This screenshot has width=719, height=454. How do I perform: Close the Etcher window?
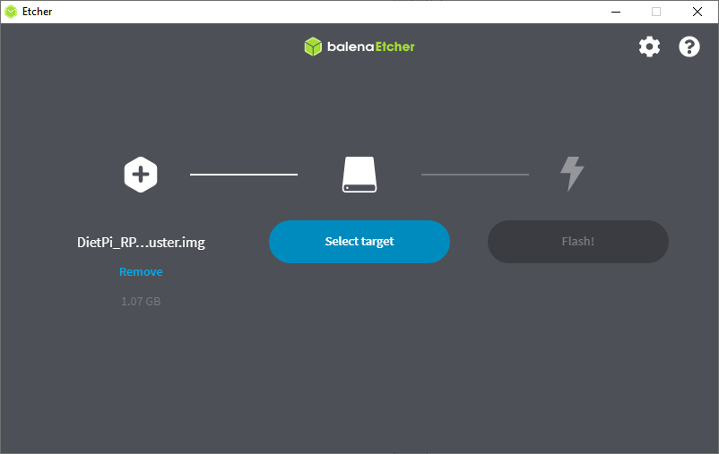pos(697,12)
